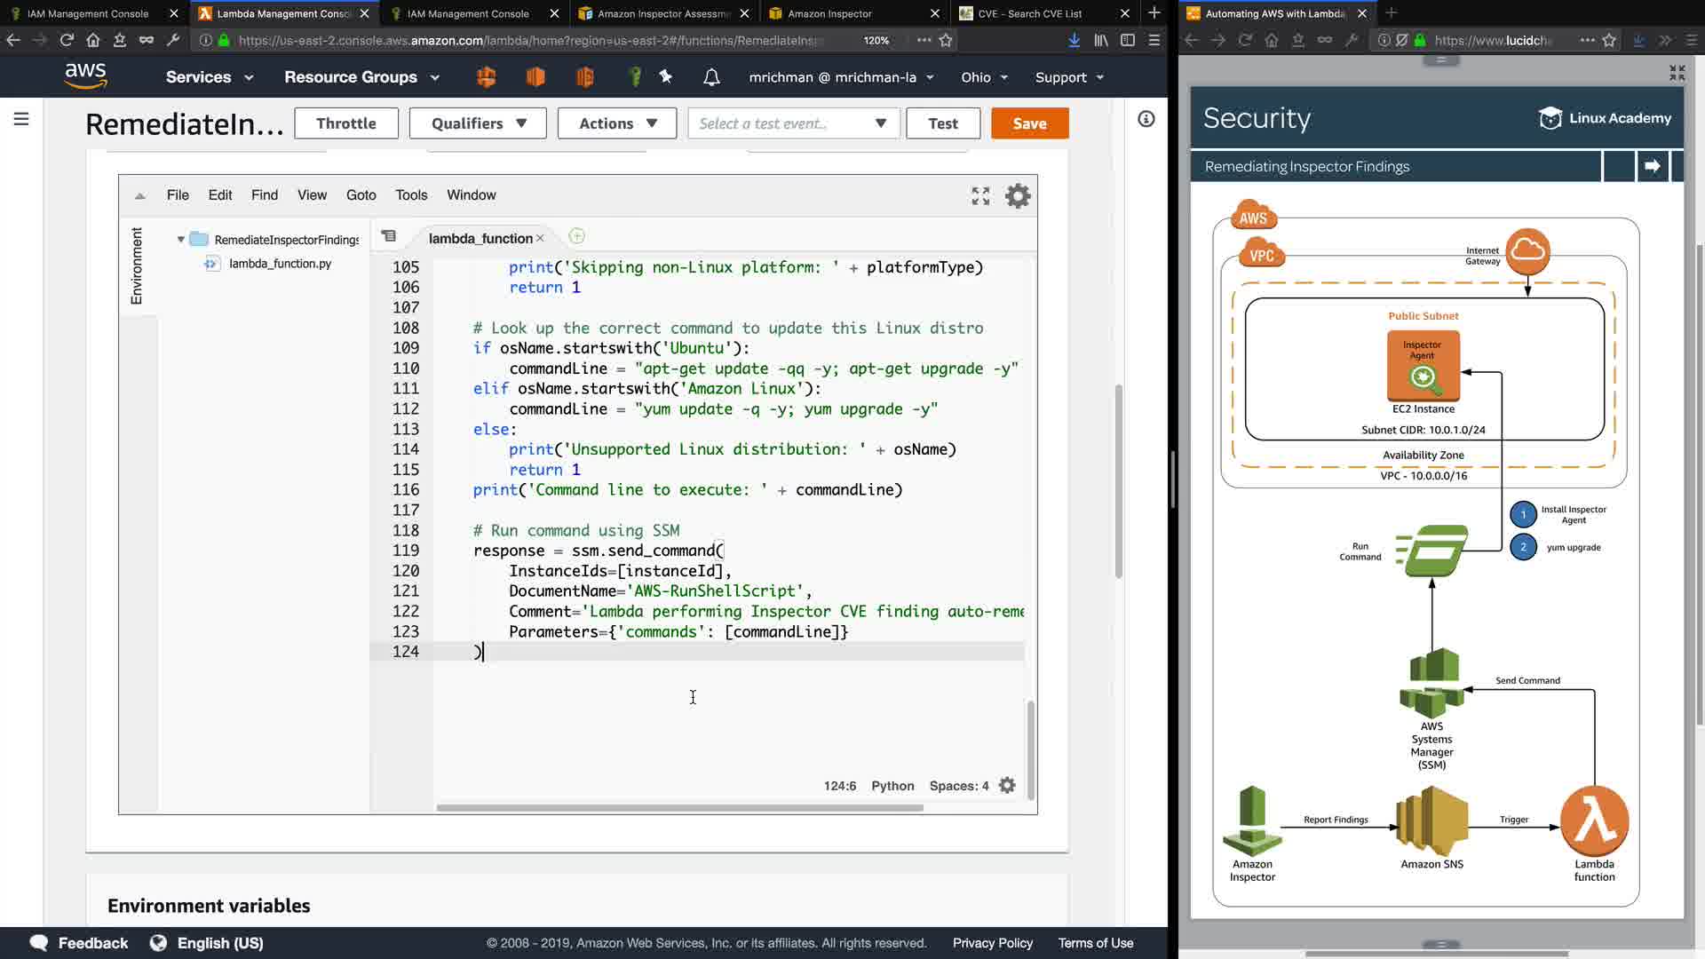The image size is (1705, 959).
Task: Open the Select a test event dropdown
Action: [793, 123]
